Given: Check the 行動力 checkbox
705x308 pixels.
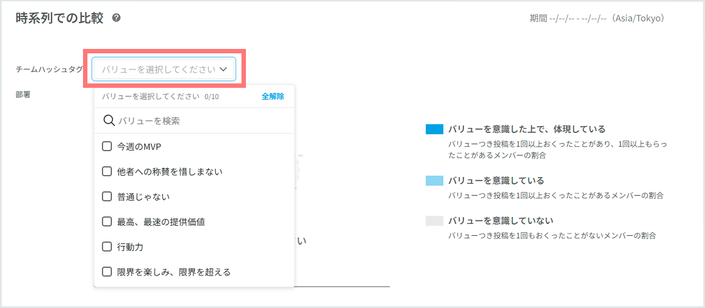Looking at the screenshot, I should 106,247.
